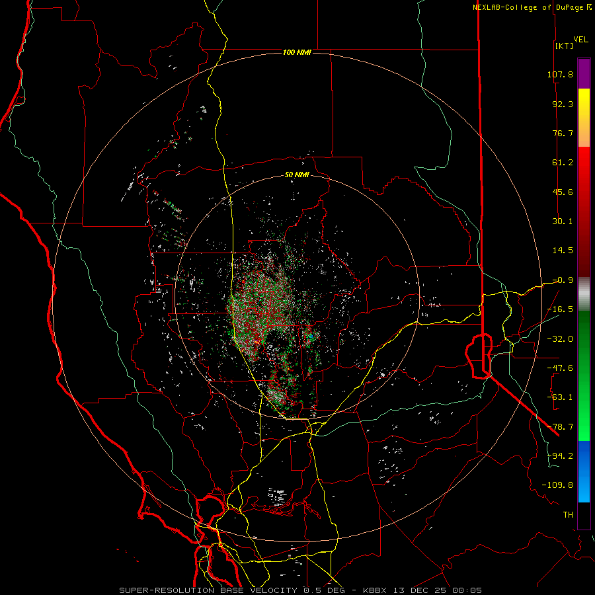
Task: Click the 107.8 legend value
Action: (560, 74)
